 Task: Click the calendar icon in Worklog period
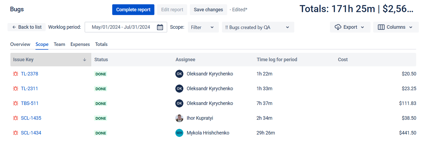pos(160,27)
